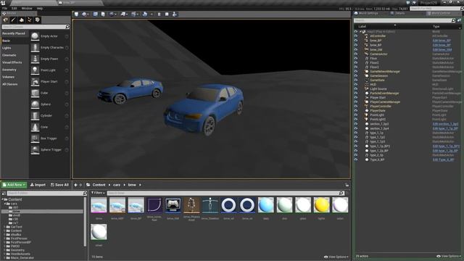Click the content browser lock icon
Screen dimensions: 464x261
click(347, 185)
